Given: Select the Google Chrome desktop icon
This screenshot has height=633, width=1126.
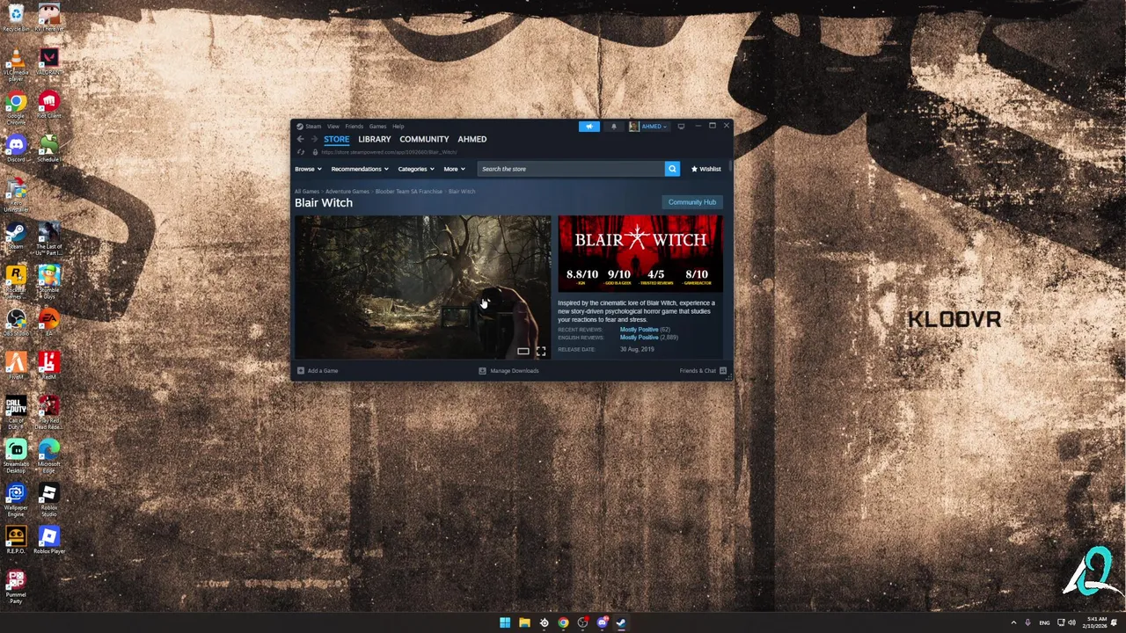Looking at the screenshot, I should coord(16,109).
